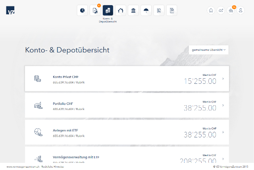Screen dimensions: 254x170
Task: Click the 15'255.00 value
Action: (200, 81)
